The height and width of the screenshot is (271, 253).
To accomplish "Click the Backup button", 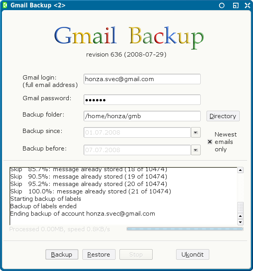I will tap(62, 254).
